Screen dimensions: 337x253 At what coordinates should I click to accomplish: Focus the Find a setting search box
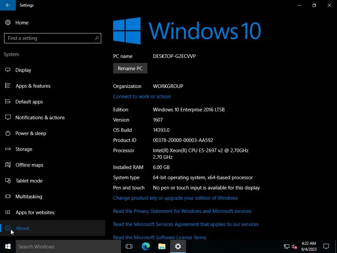(x=53, y=38)
